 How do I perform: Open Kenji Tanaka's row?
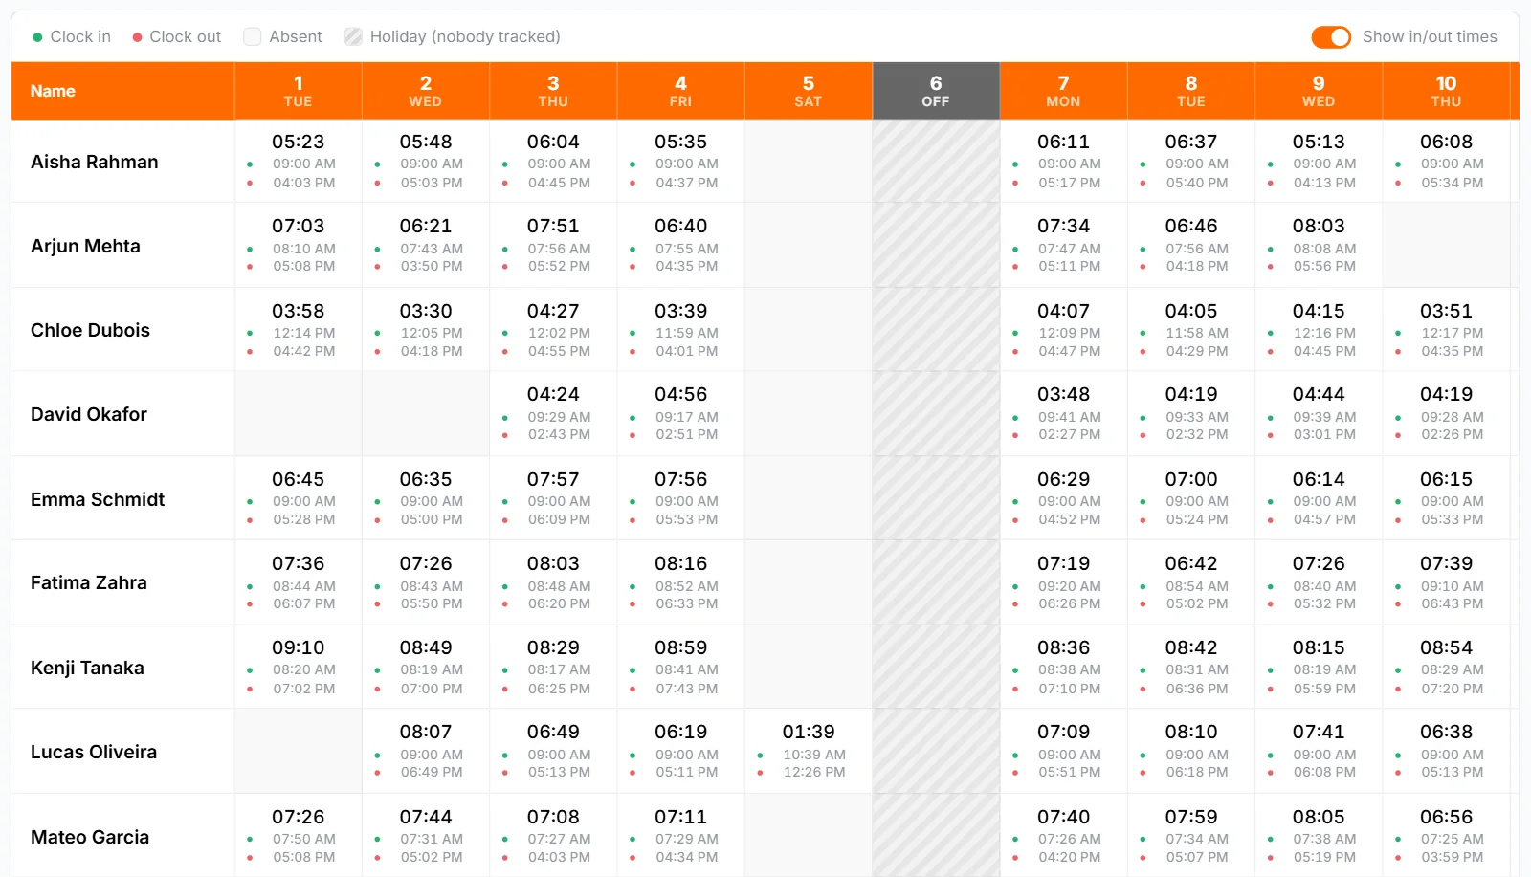pos(765,668)
